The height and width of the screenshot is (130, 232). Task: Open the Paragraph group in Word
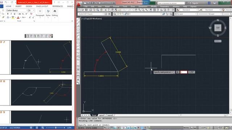pos(40,14)
